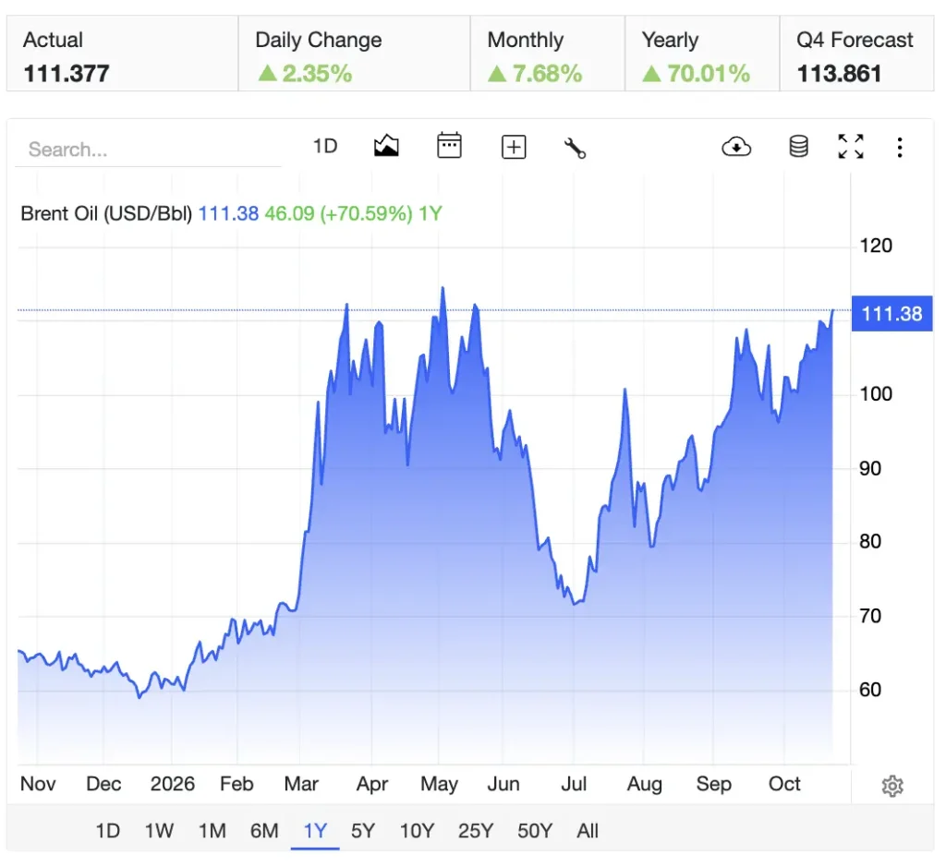The image size is (946, 867).
Task: Select the 6M range tab
Action: (264, 831)
